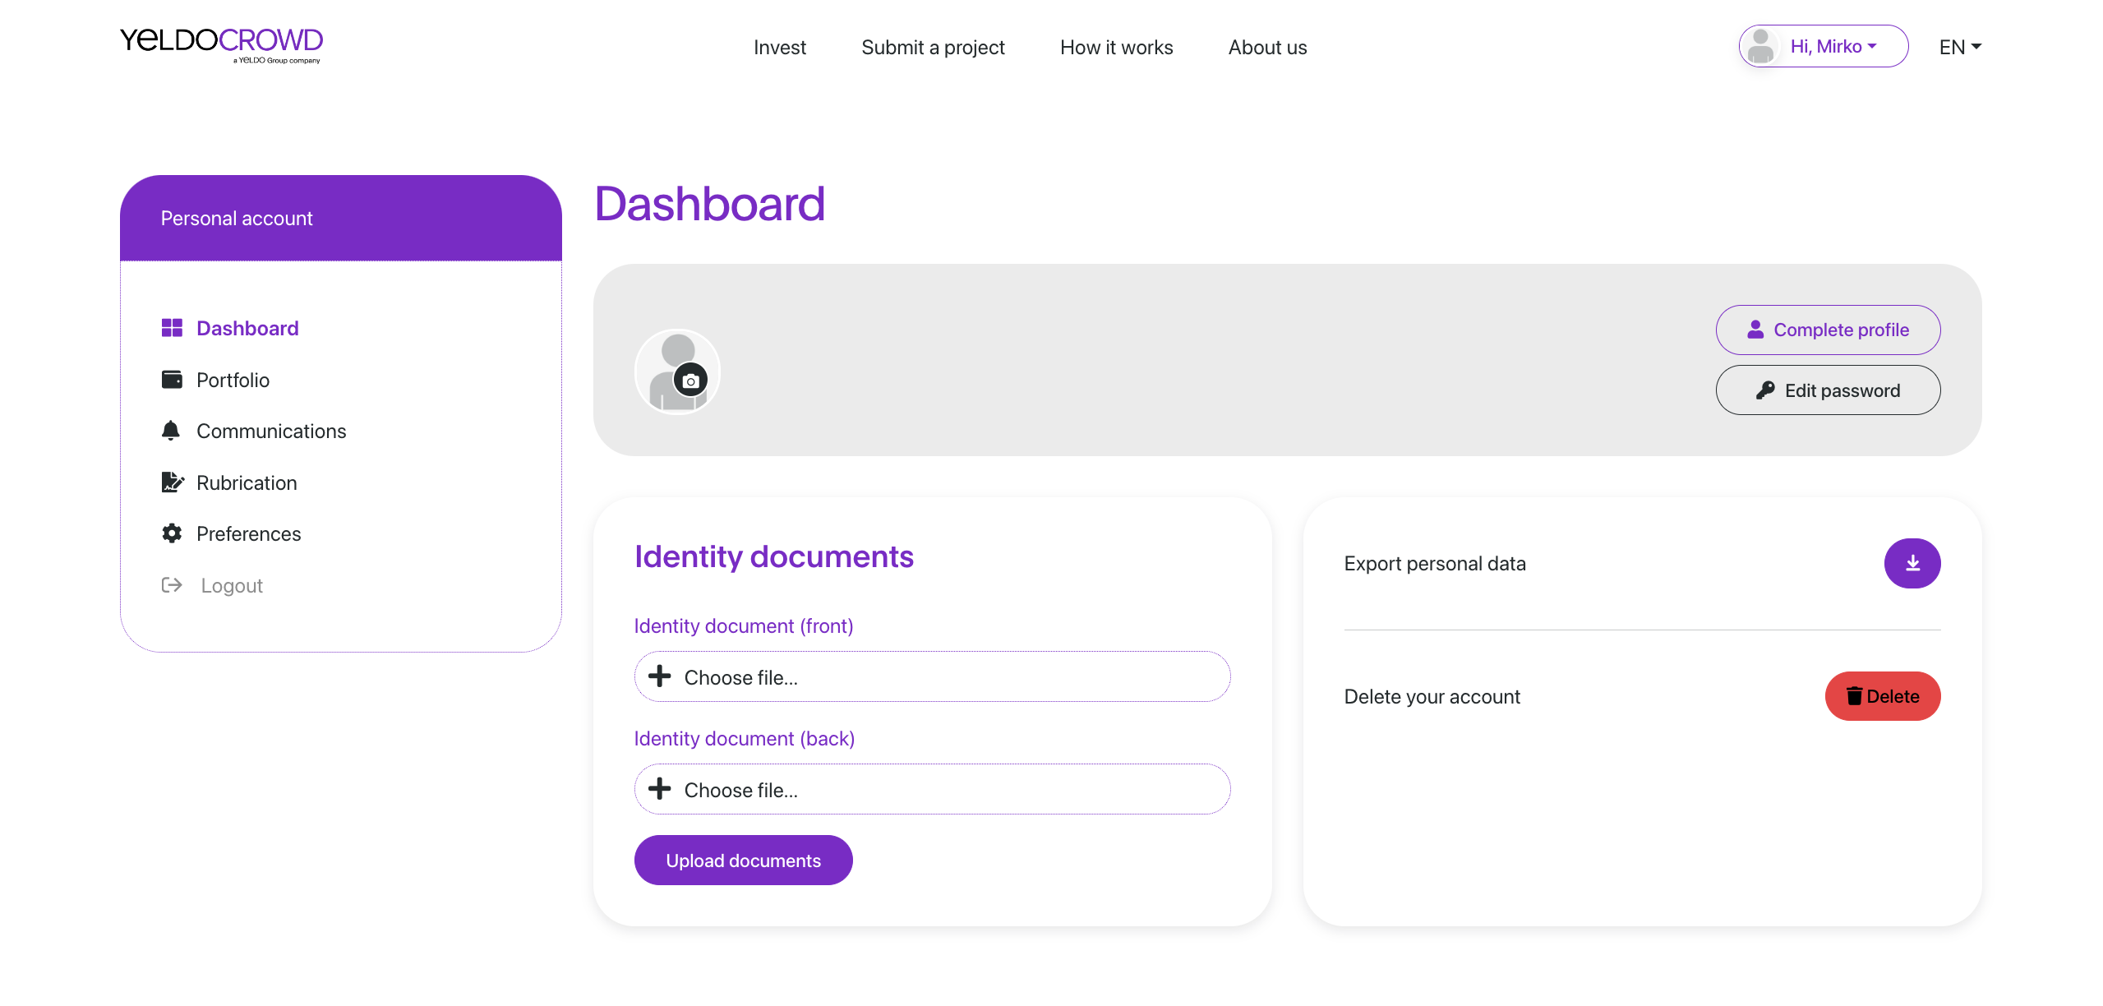Click the plus icon for front document
The image size is (2103, 1006).
(659, 676)
